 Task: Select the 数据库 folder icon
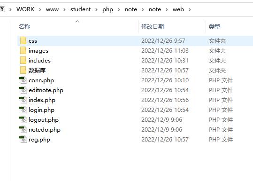23,71
